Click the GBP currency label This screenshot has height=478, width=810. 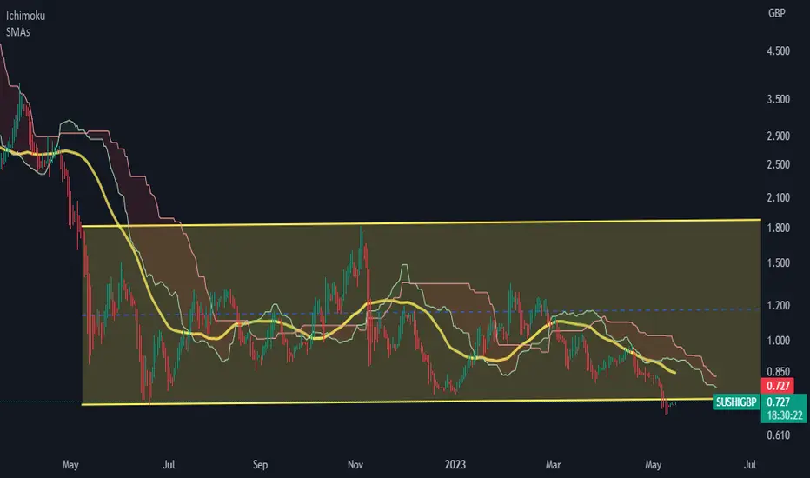776,13
